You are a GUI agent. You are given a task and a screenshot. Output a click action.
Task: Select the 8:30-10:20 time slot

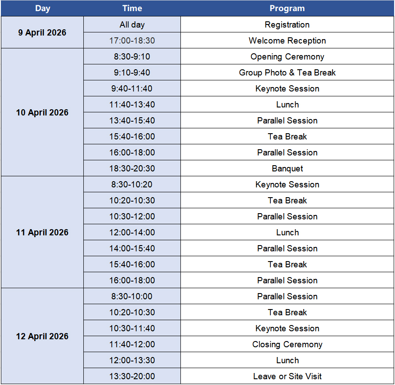click(x=132, y=184)
